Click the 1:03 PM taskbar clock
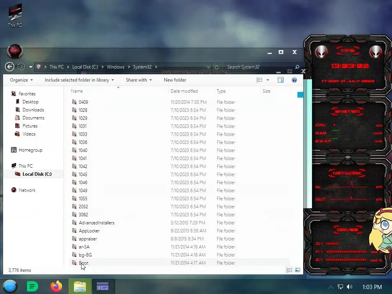The width and height of the screenshot is (392, 294). [372, 287]
